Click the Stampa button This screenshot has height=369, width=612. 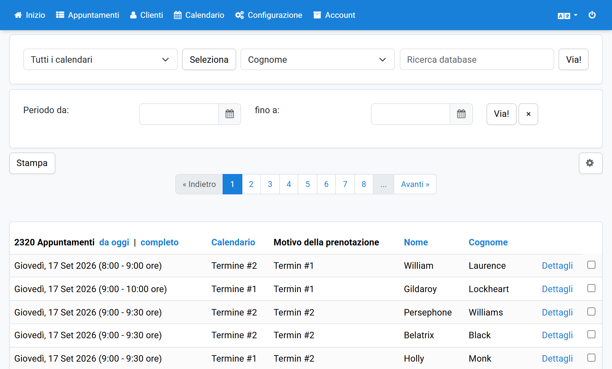(x=32, y=163)
